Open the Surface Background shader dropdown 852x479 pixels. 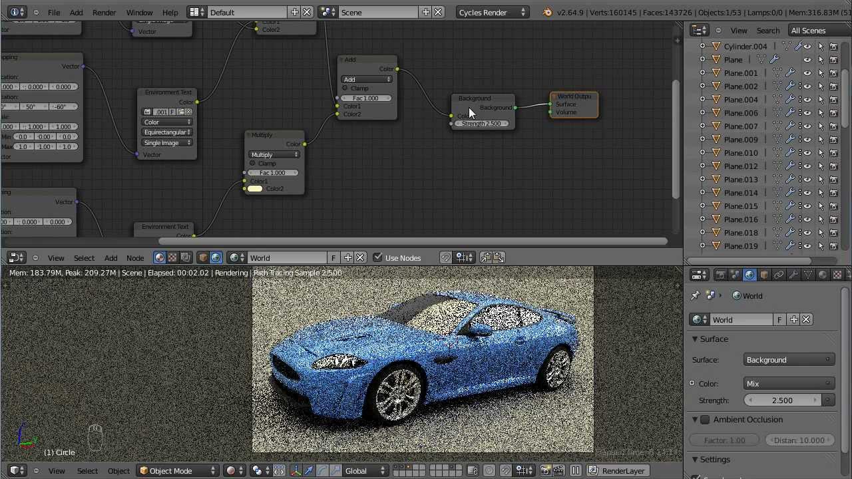click(x=789, y=360)
